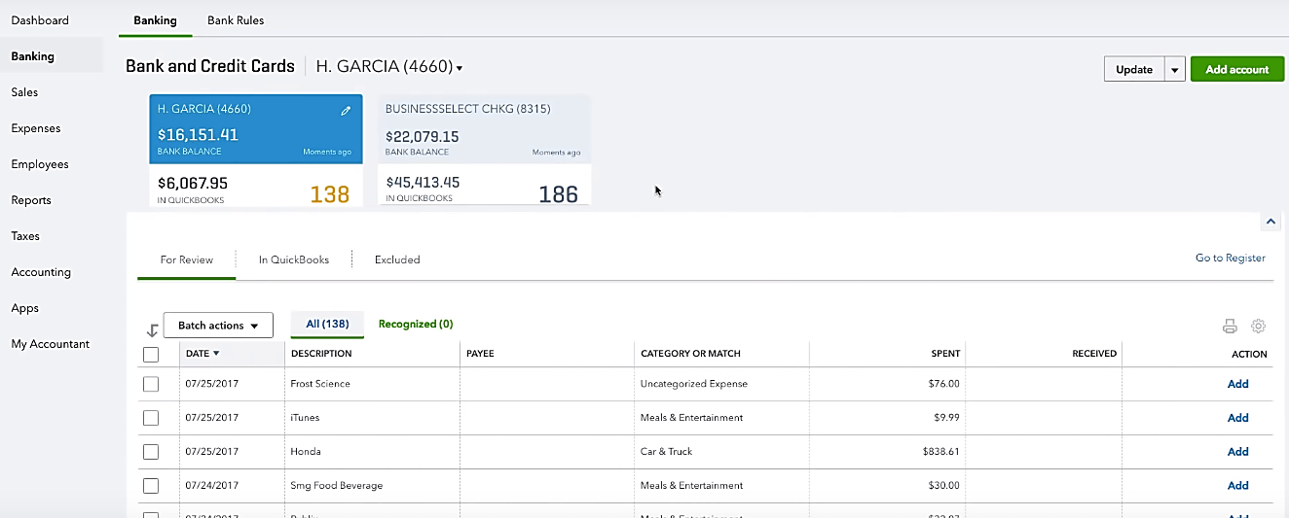
Task: Collapse the account cards panel
Action: pyautogui.click(x=1271, y=222)
